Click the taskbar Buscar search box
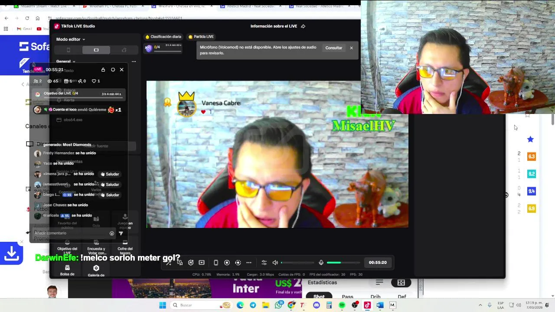 [x=202, y=305]
